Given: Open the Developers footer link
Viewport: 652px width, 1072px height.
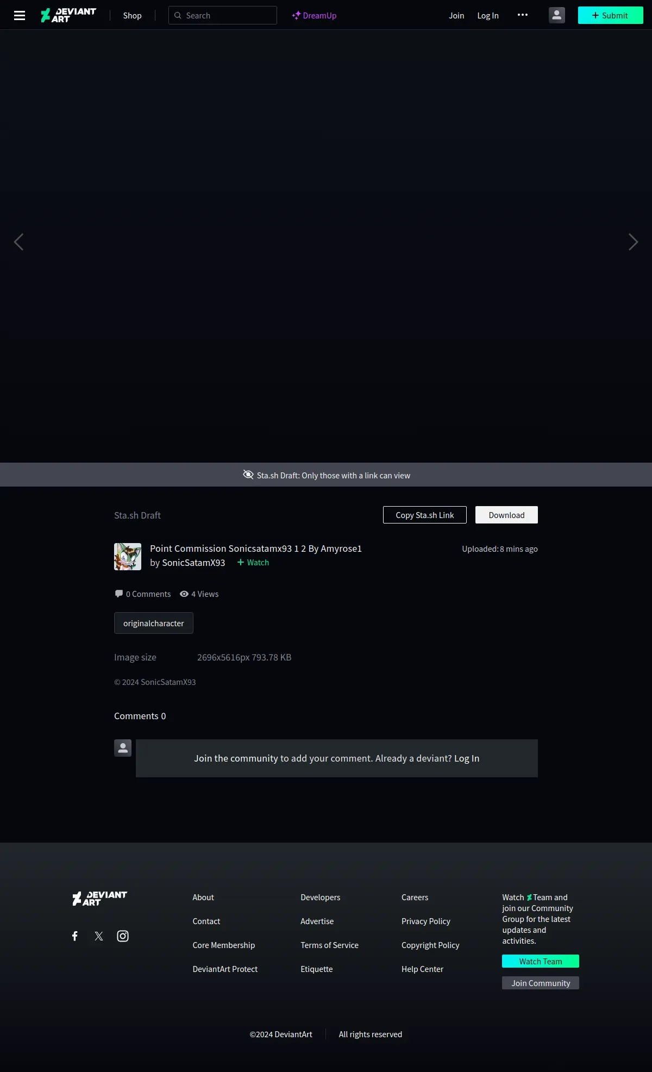Looking at the screenshot, I should tap(321, 898).
